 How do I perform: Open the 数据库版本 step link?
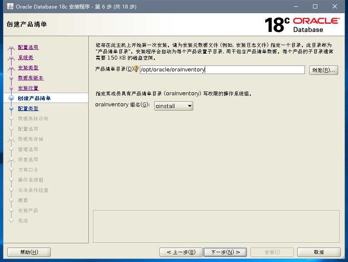pos(31,78)
